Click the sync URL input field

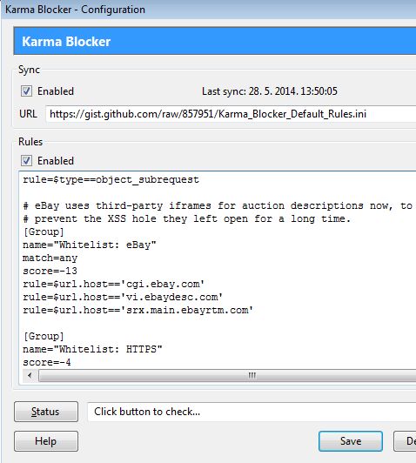pyautogui.click(x=231, y=114)
